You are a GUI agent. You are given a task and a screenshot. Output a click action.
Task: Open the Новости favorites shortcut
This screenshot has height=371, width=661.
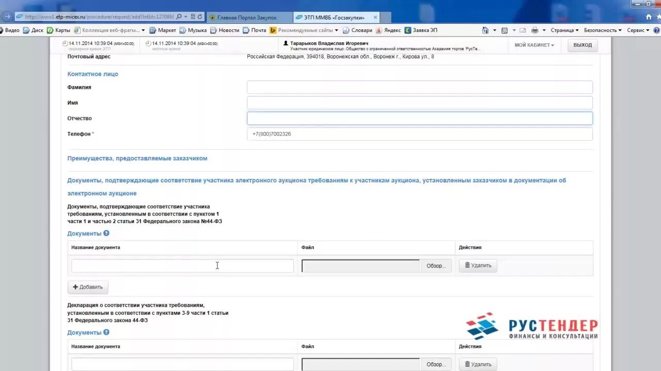click(225, 30)
